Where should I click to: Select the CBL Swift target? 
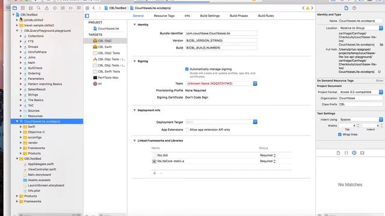click(105, 47)
